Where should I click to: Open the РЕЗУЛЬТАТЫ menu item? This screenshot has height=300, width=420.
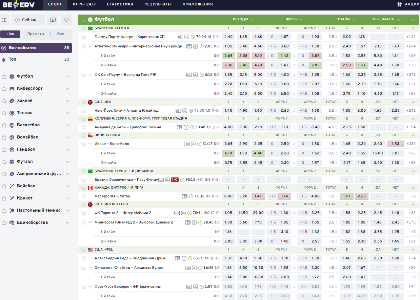coord(158,4)
